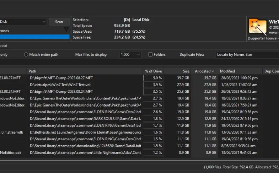Select the Win7 Test.vdi path row
This screenshot has height=173, width=279.
[x=60, y=85]
